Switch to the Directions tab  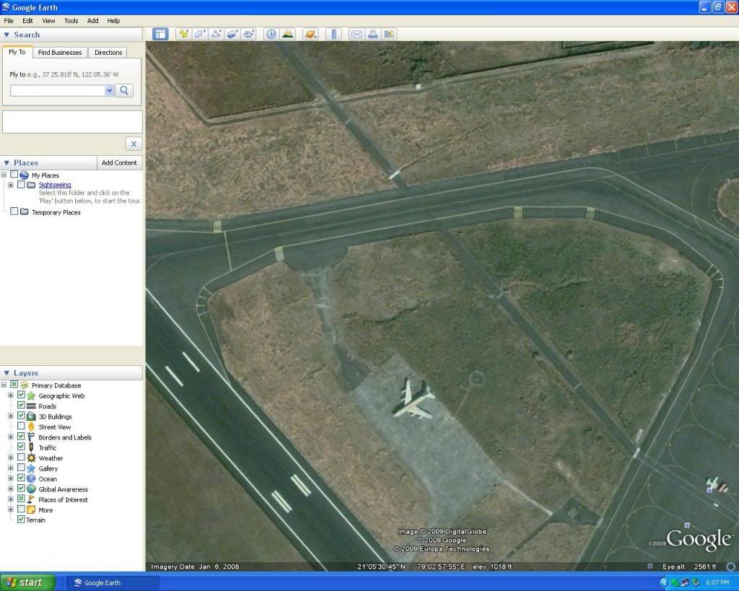point(108,52)
